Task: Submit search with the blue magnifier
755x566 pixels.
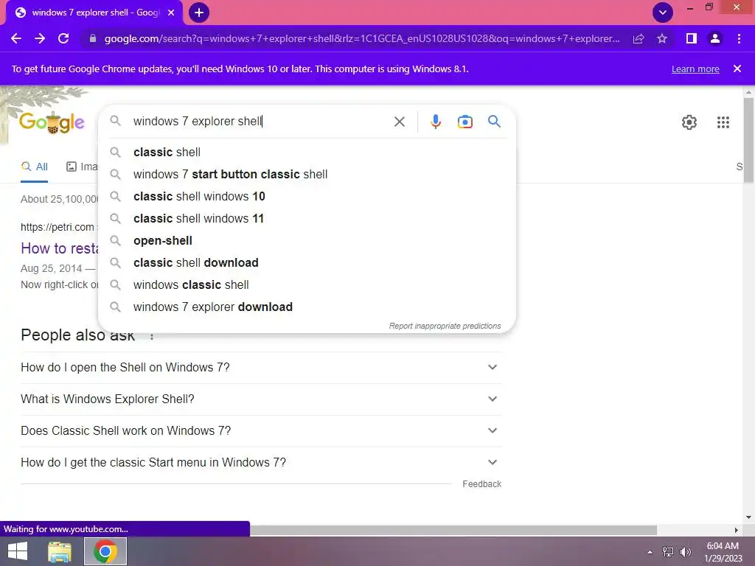Action: (494, 122)
